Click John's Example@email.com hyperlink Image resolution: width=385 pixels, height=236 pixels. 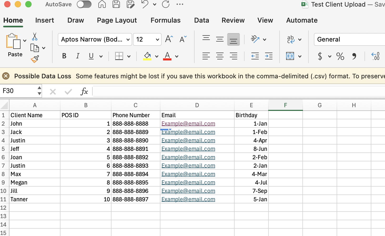coord(188,124)
